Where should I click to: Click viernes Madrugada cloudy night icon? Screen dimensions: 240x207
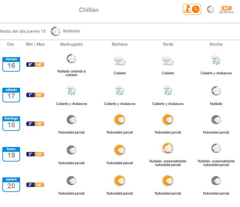pos(71,59)
